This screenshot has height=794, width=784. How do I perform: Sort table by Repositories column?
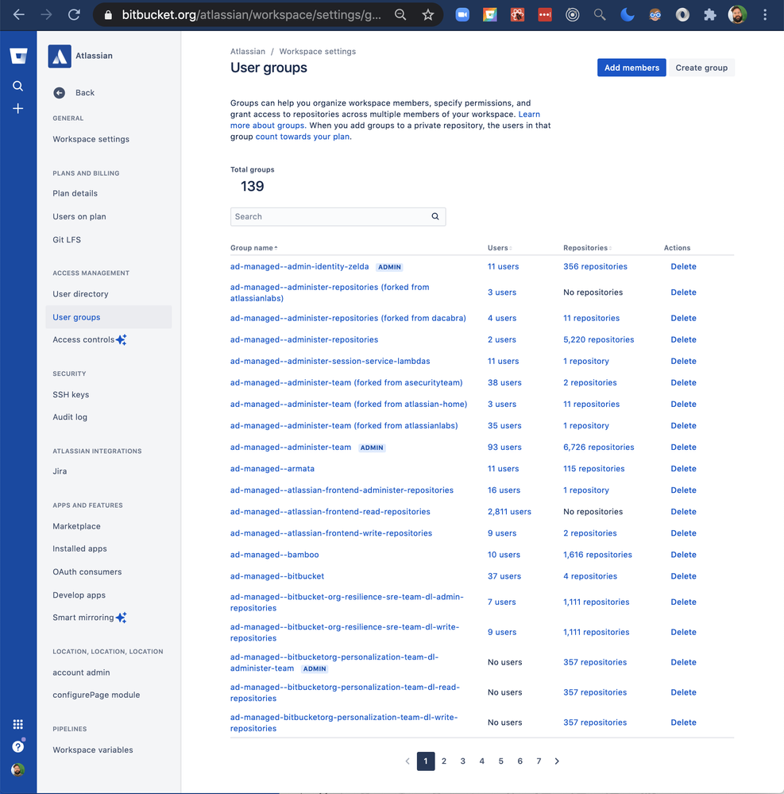(x=587, y=248)
